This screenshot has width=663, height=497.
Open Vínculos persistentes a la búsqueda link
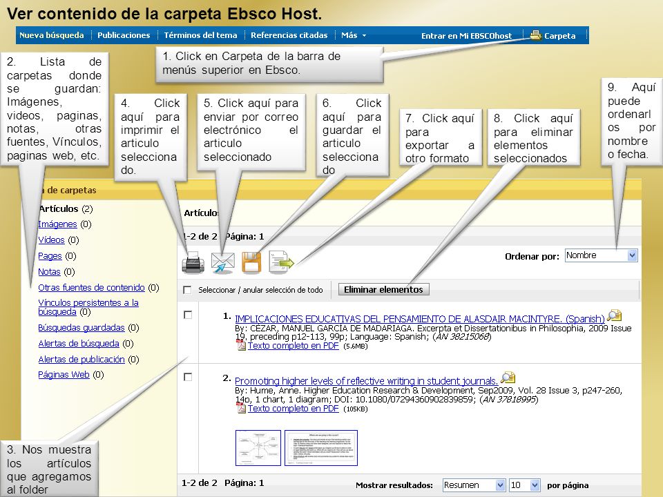88,307
